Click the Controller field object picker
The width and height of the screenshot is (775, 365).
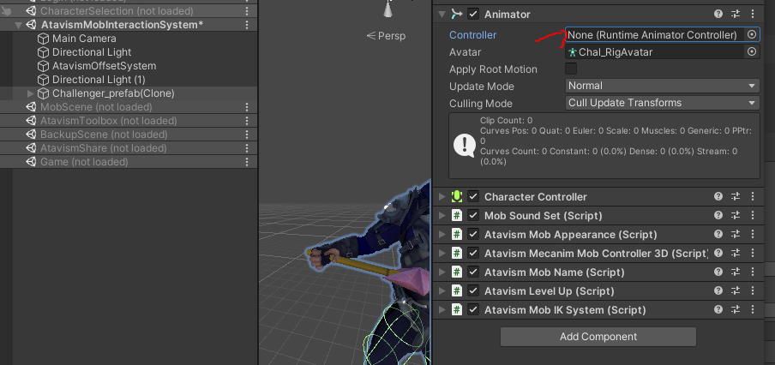tap(752, 34)
